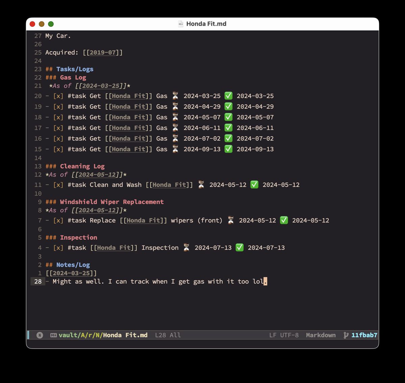
Task: Click the hourglass emoji on the 2024-07-02 gas task
Action: (175, 138)
